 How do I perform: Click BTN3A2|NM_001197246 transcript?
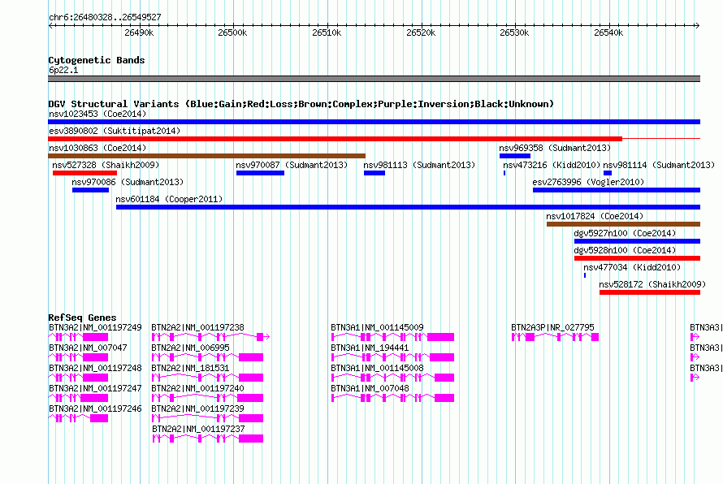78,418
